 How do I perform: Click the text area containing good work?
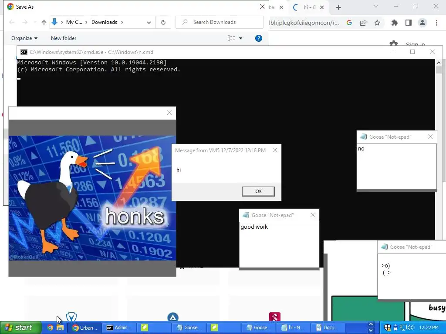pos(279,245)
